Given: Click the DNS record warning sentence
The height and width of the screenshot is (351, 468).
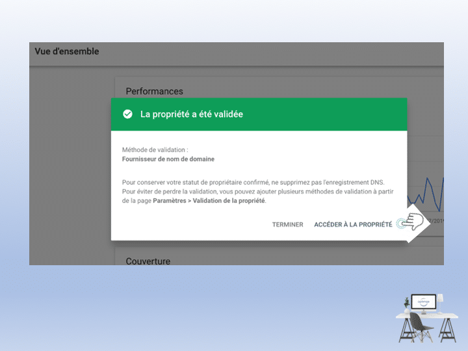Looking at the screenshot, I should click(263, 183).
